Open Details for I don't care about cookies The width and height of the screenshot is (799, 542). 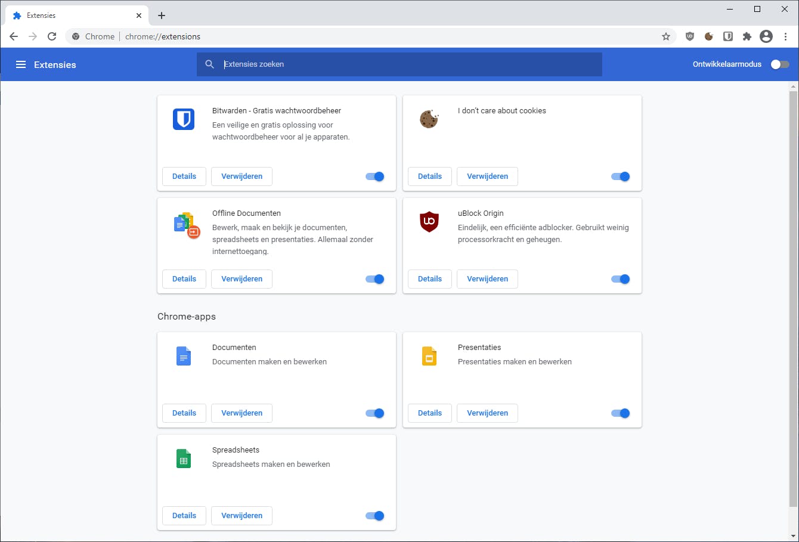pos(430,176)
